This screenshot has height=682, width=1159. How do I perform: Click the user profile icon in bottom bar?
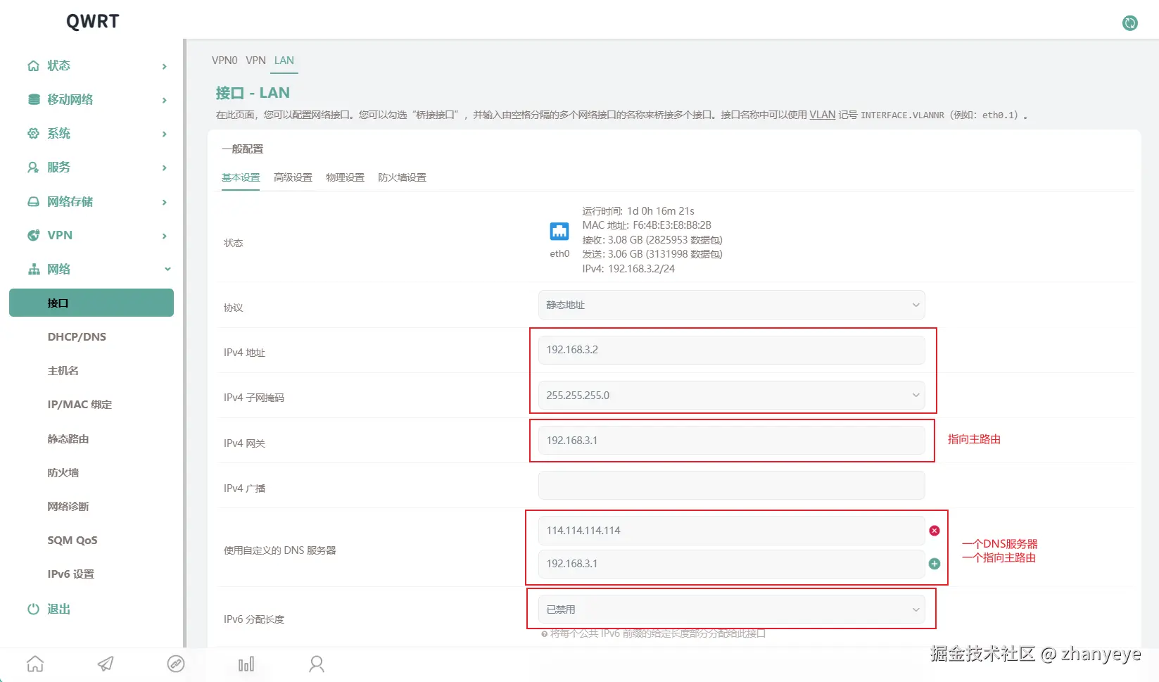[x=317, y=664]
